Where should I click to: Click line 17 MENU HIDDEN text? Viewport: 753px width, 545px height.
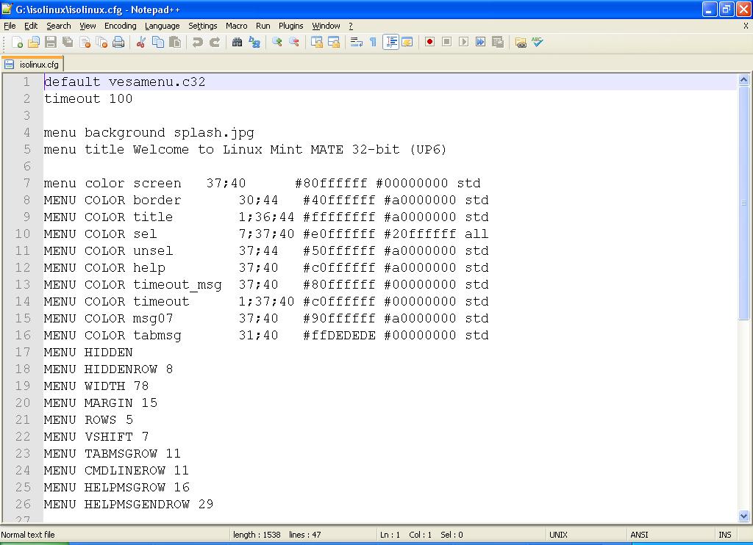coord(88,353)
